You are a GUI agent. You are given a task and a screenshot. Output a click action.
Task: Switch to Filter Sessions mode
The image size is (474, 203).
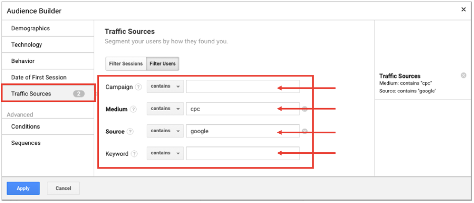(x=126, y=64)
